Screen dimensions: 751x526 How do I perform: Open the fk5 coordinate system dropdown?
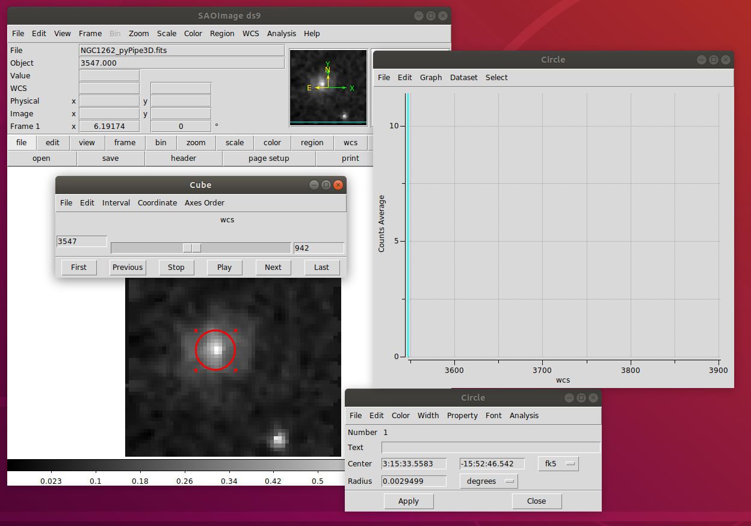(558, 464)
